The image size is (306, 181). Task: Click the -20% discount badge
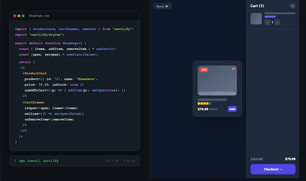pyautogui.click(x=204, y=69)
